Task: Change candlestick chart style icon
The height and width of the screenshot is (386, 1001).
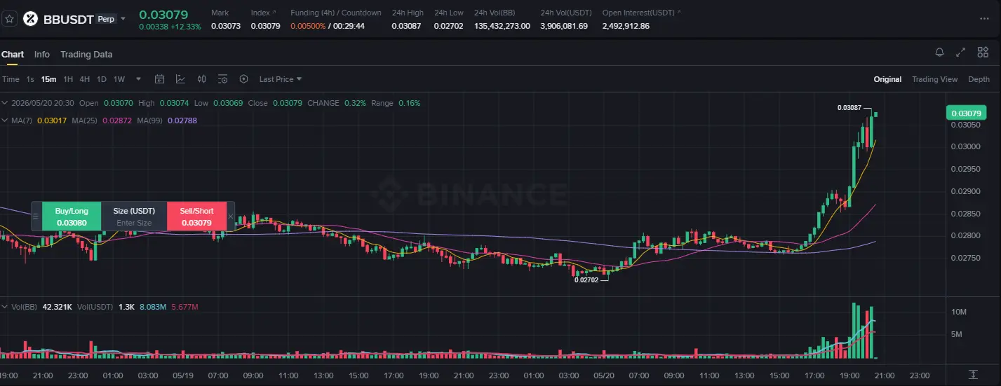Action: click(x=202, y=79)
